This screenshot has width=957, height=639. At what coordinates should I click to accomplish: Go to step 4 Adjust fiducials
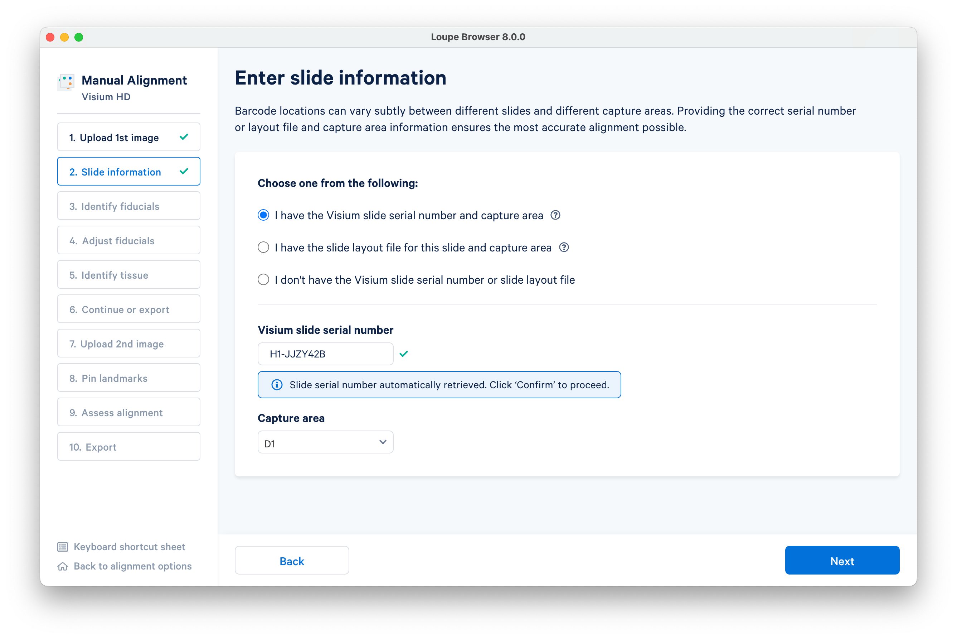click(129, 240)
